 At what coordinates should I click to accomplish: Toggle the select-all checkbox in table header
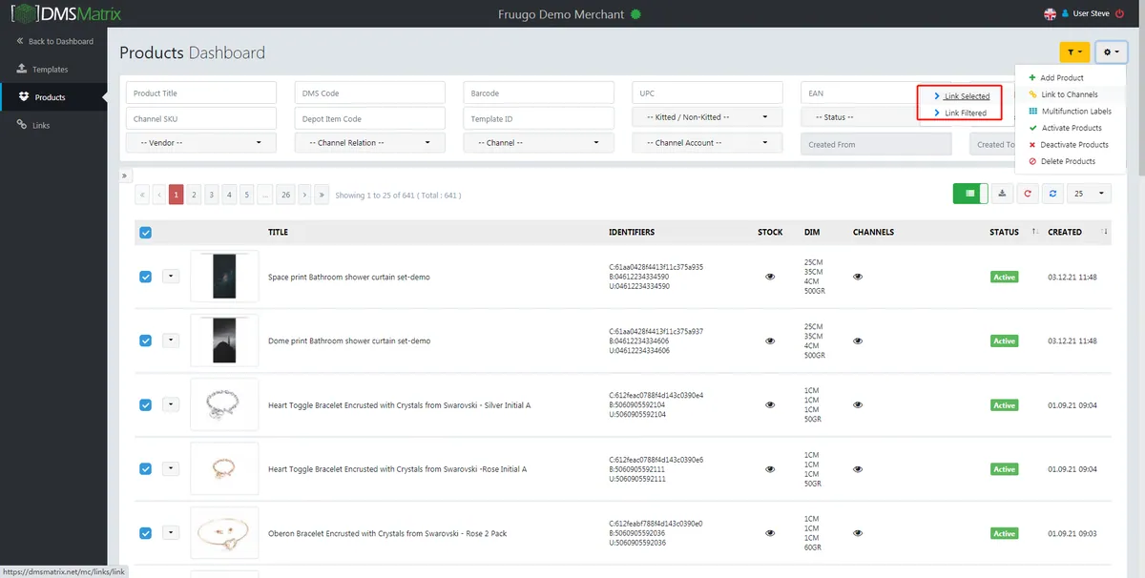pyautogui.click(x=145, y=232)
